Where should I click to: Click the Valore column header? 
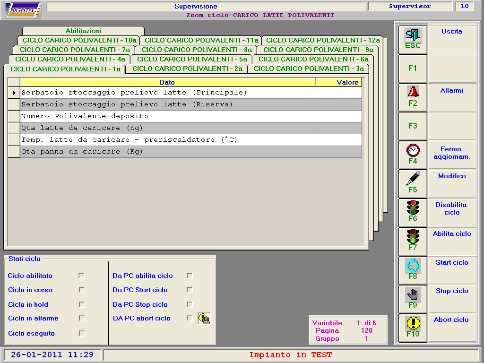click(x=338, y=82)
